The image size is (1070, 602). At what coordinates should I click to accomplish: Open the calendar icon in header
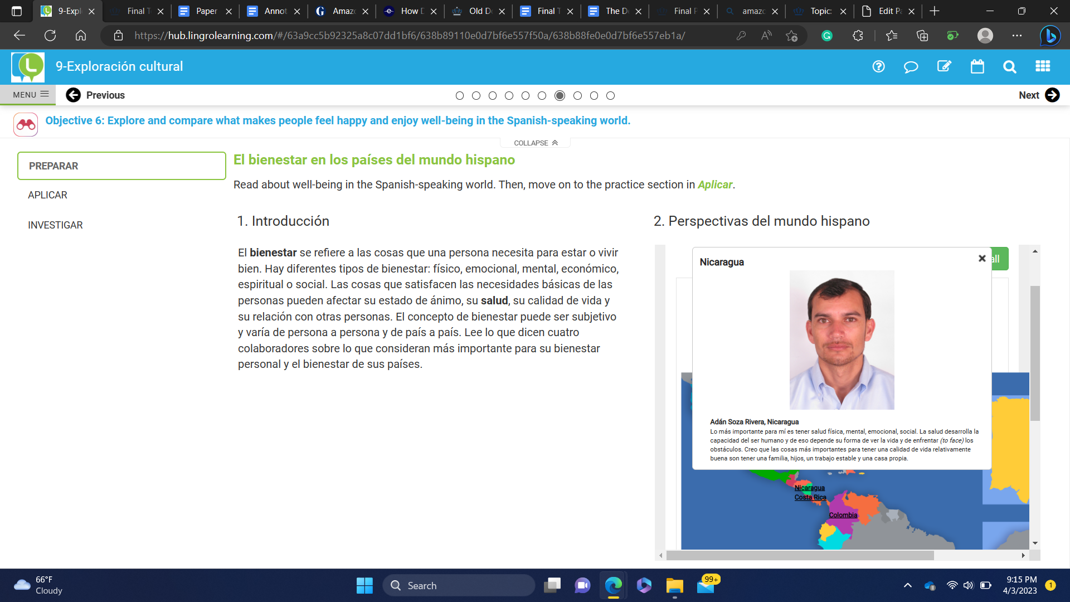pos(977,67)
